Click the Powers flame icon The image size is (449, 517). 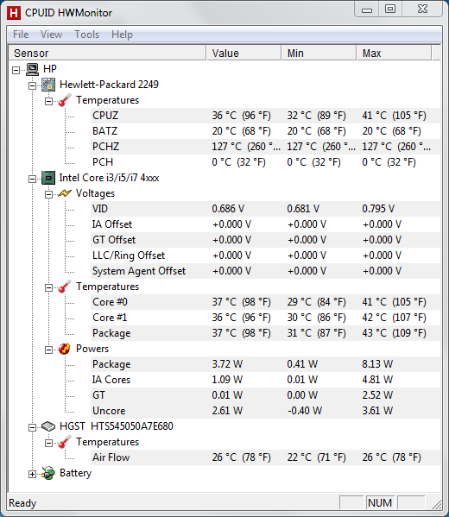pos(65,349)
